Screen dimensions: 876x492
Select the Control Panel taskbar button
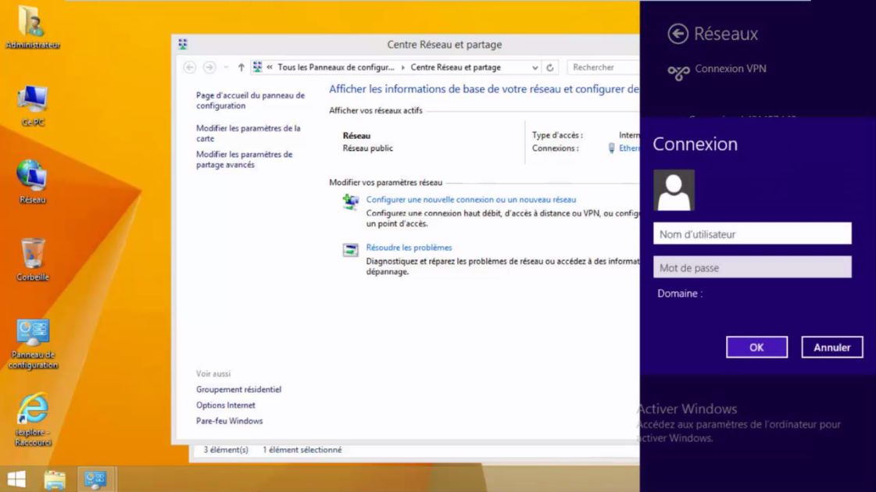(x=95, y=479)
